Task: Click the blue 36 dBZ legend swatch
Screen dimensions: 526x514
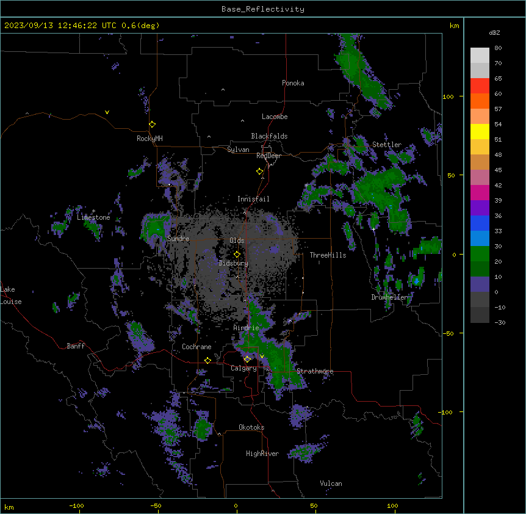Action: pos(480,223)
